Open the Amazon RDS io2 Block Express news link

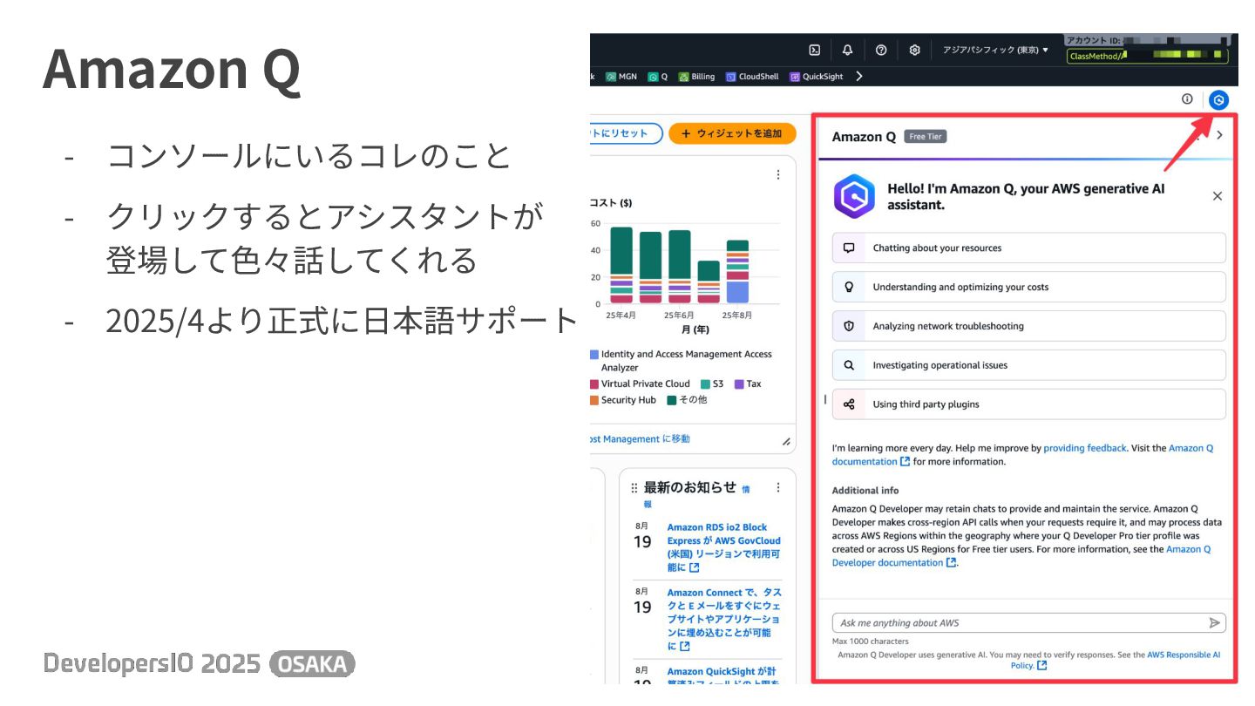tap(724, 547)
